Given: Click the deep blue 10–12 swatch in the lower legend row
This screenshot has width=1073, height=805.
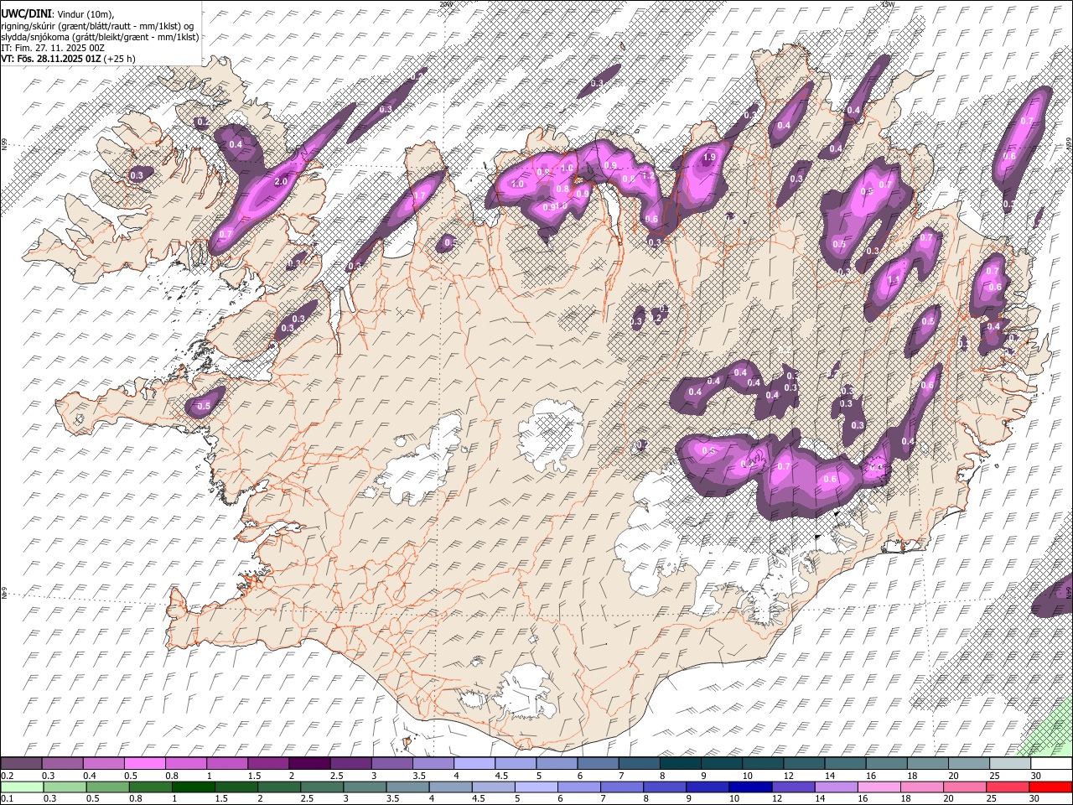Looking at the screenshot, I should tap(749, 787).
